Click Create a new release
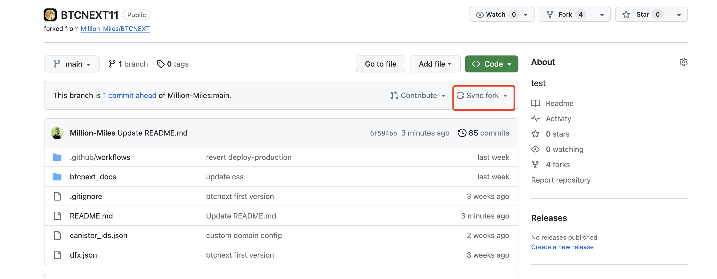Image resolution: width=717 pixels, height=279 pixels. pos(562,247)
